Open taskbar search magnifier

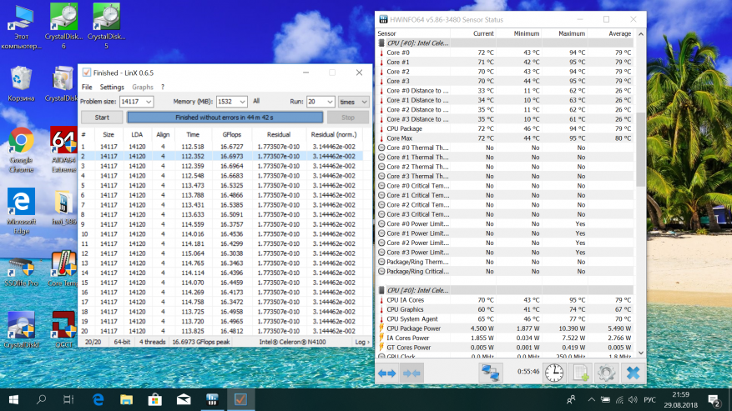(41, 400)
